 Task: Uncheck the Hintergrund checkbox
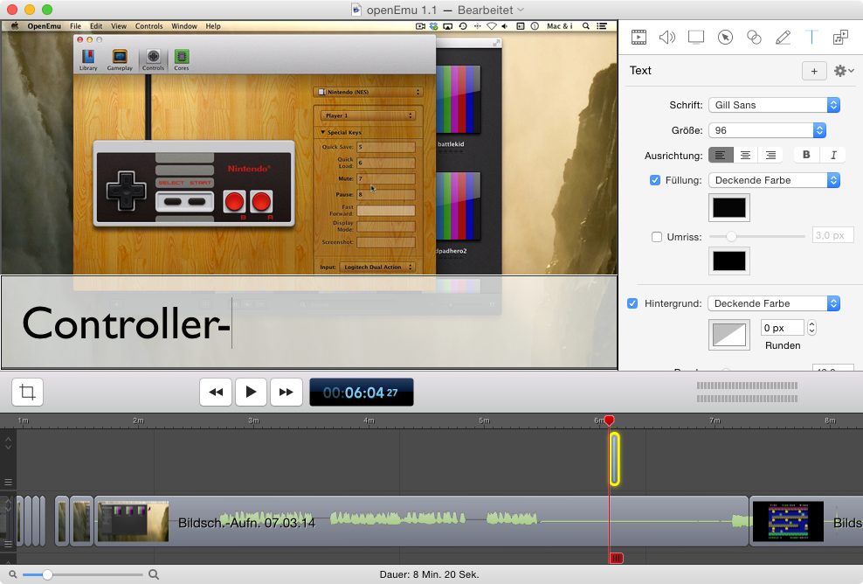coord(632,303)
